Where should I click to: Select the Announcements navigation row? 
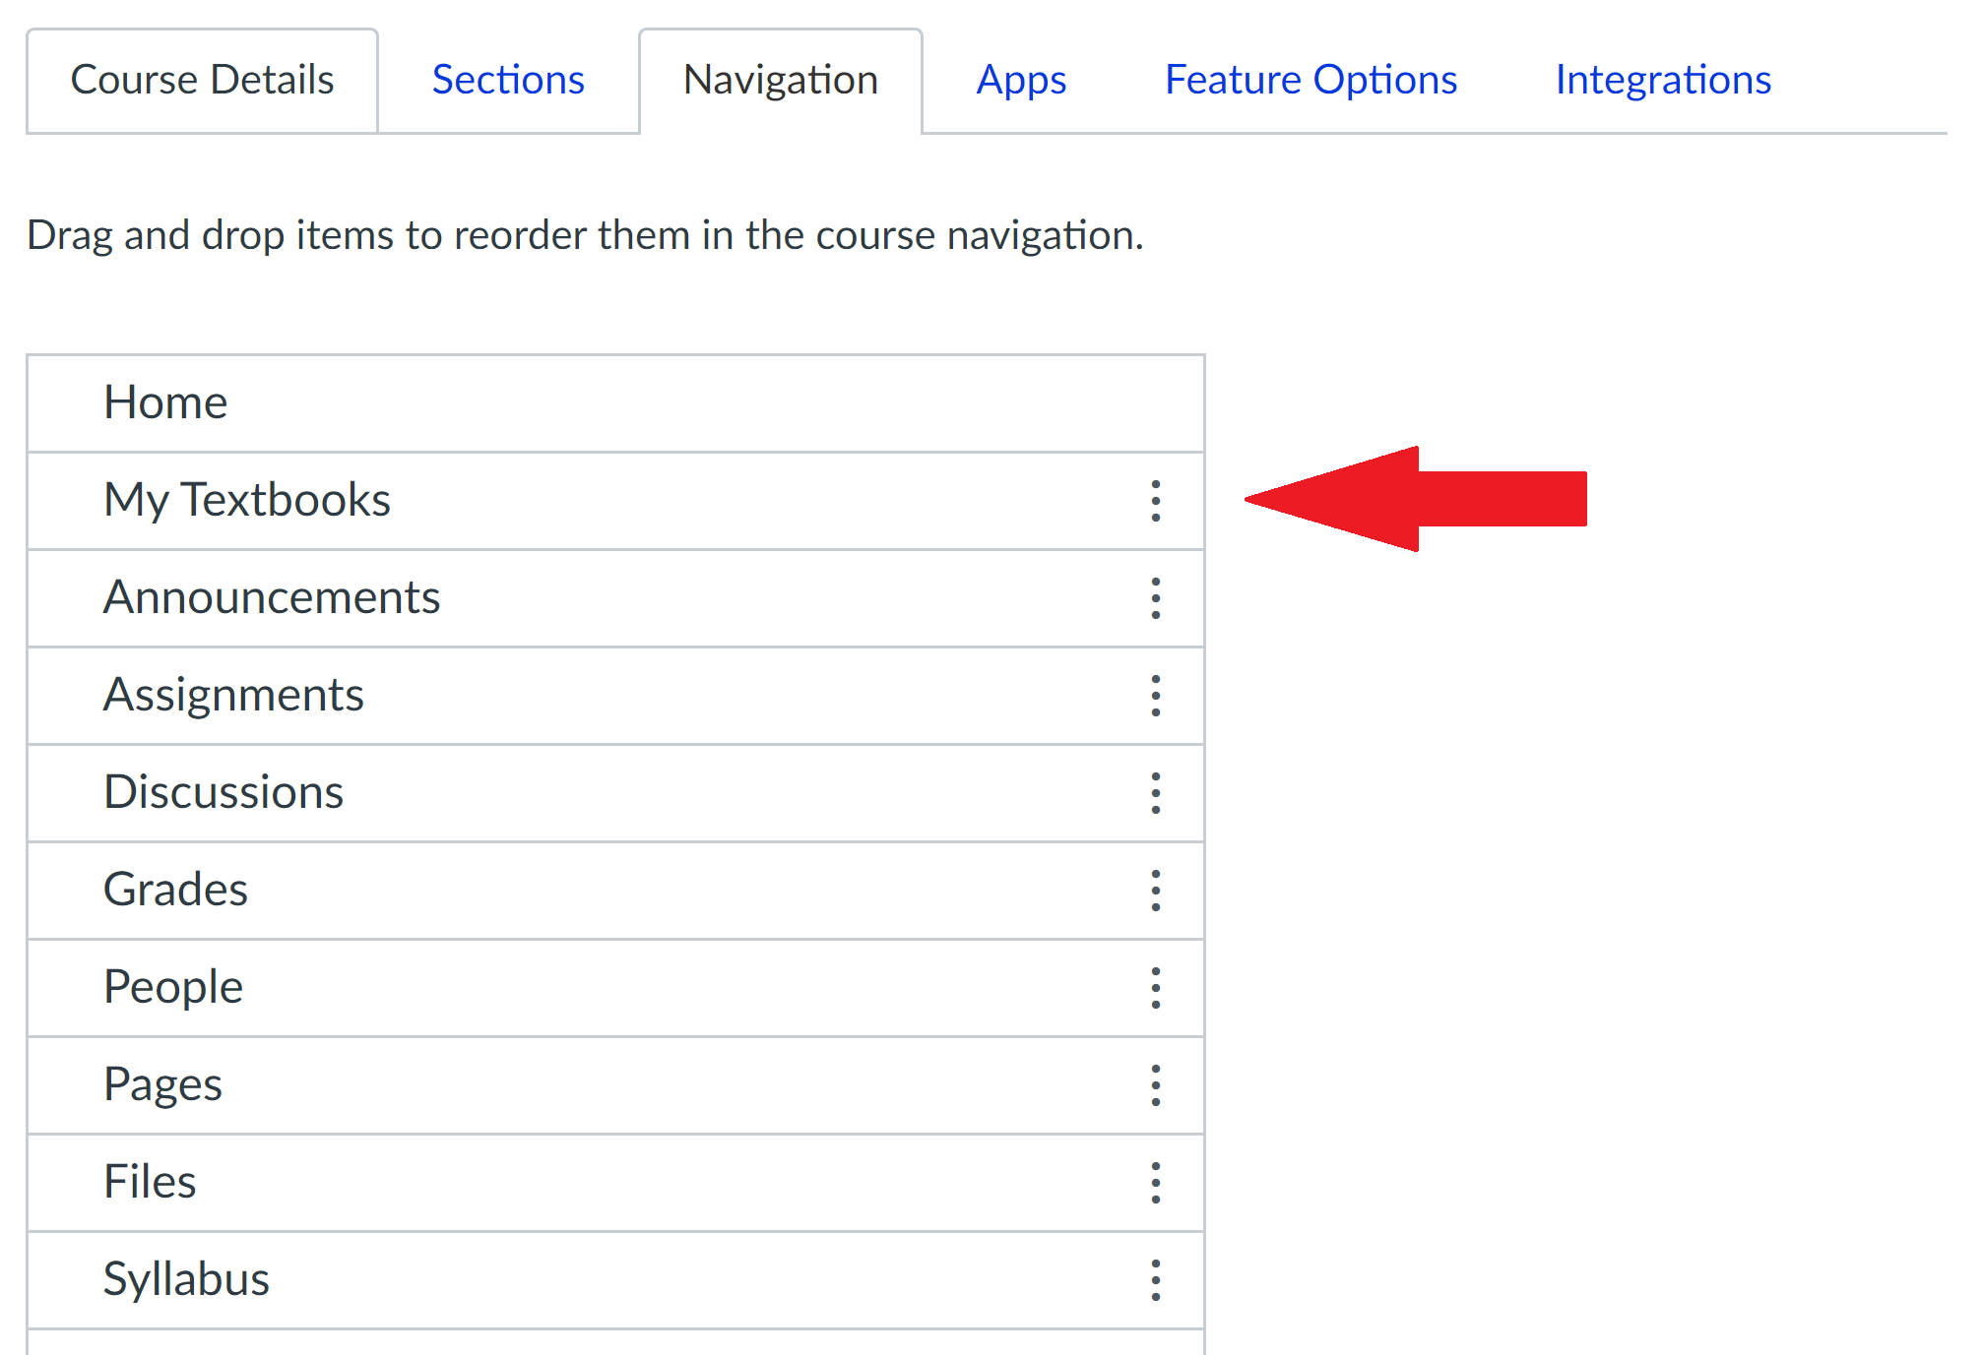click(x=616, y=598)
